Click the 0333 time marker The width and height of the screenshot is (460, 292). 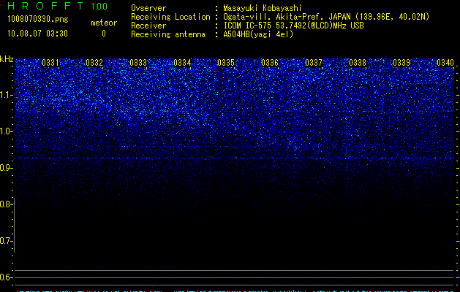click(x=138, y=63)
